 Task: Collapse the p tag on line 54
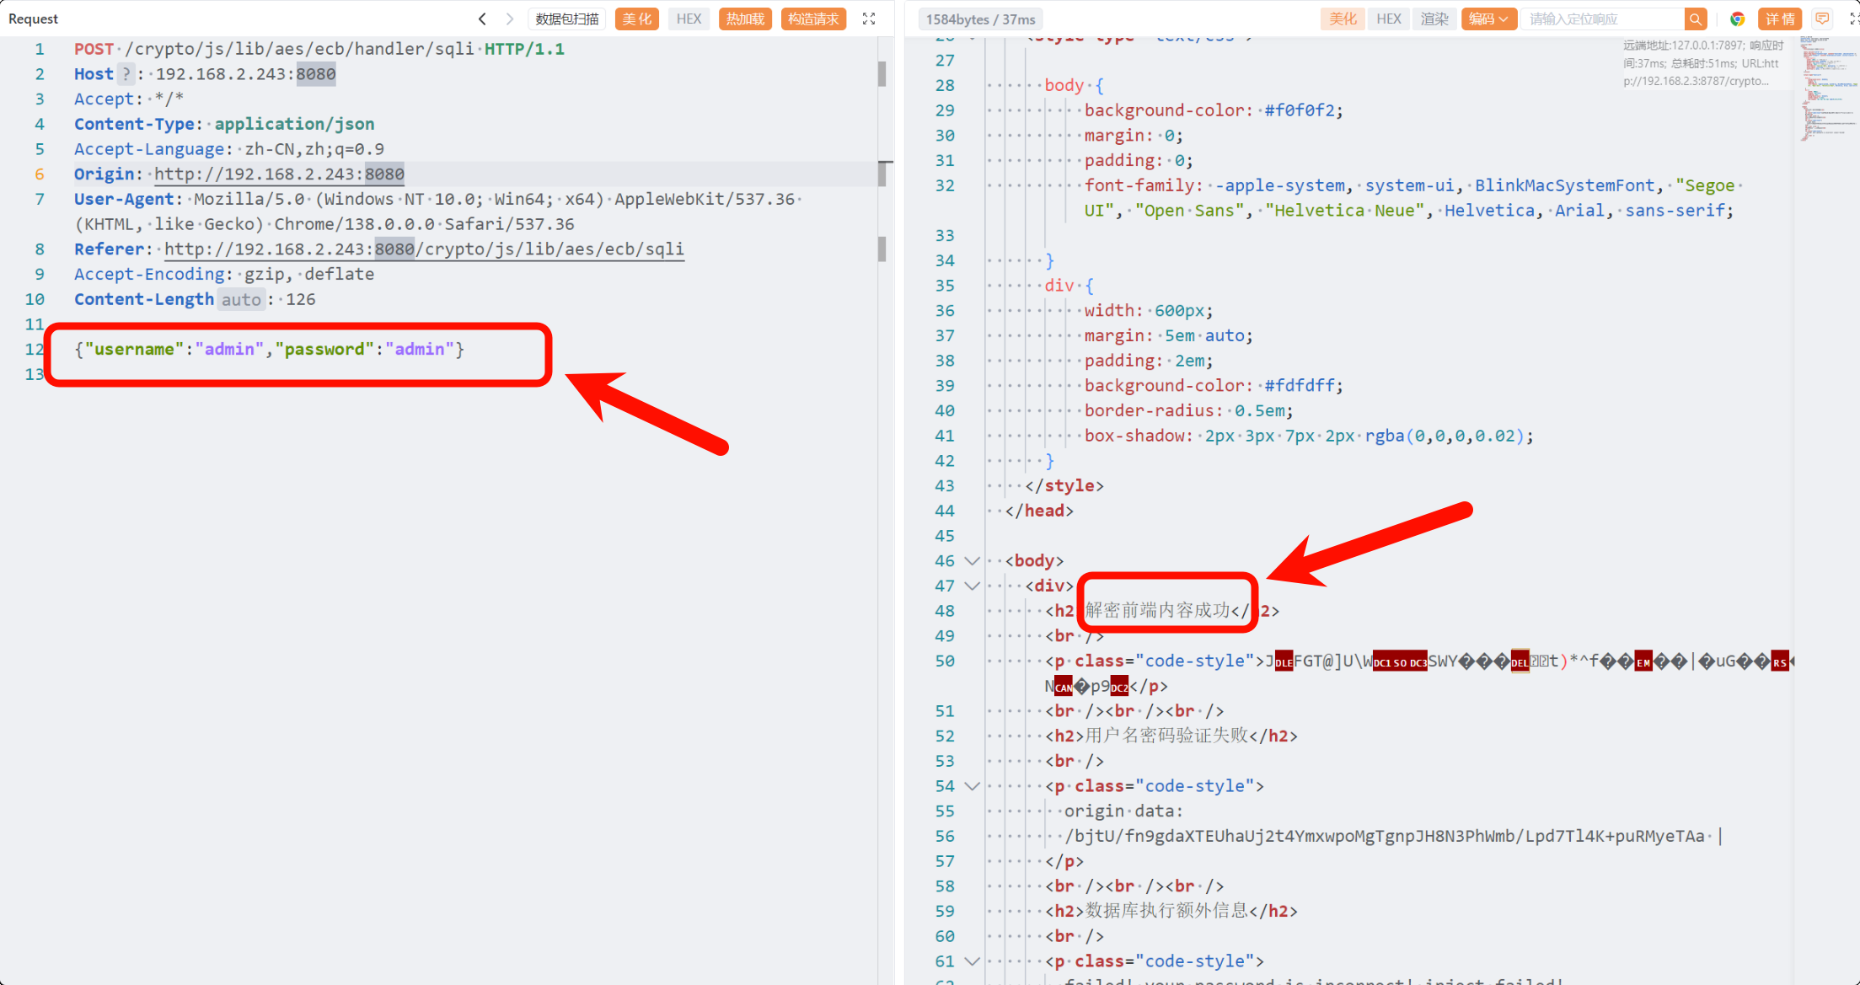(972, 786)
